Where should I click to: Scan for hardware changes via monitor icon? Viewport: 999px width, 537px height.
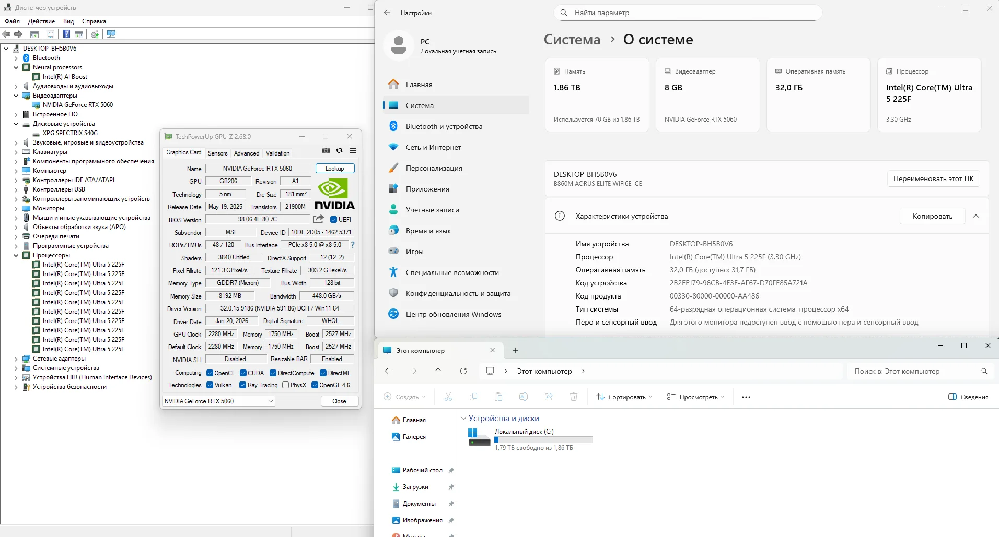pos(111,34)
